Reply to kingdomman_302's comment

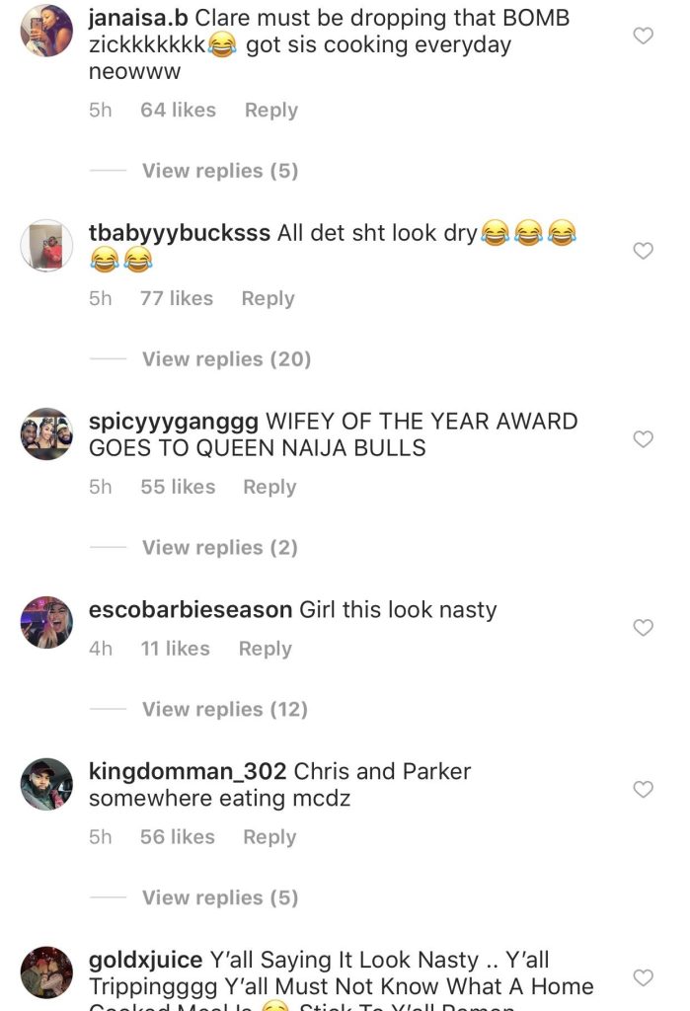[x=269, y=837]
